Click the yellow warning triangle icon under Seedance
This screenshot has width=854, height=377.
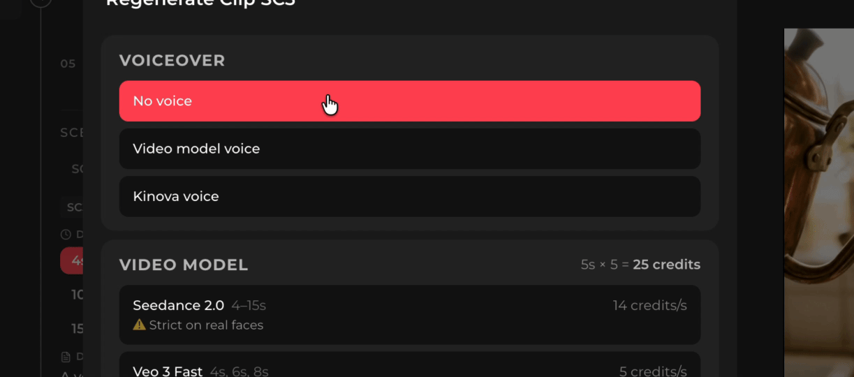139,325
